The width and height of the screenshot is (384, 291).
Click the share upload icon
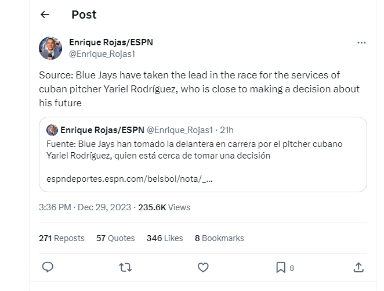358,267
